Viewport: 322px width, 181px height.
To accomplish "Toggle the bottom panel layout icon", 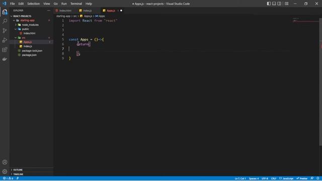I will click(x=274, y=4).
